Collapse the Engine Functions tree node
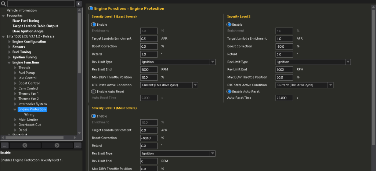376x171 pixels. click(x=10, y=62)
